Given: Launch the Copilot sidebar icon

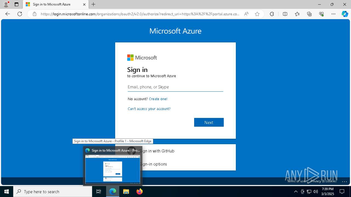Looking at the screenshot, I should point(345,14).
